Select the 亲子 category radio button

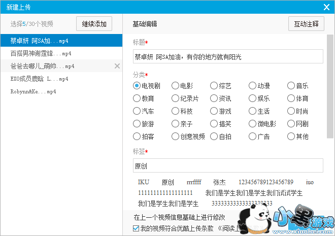tap(175, 124)
